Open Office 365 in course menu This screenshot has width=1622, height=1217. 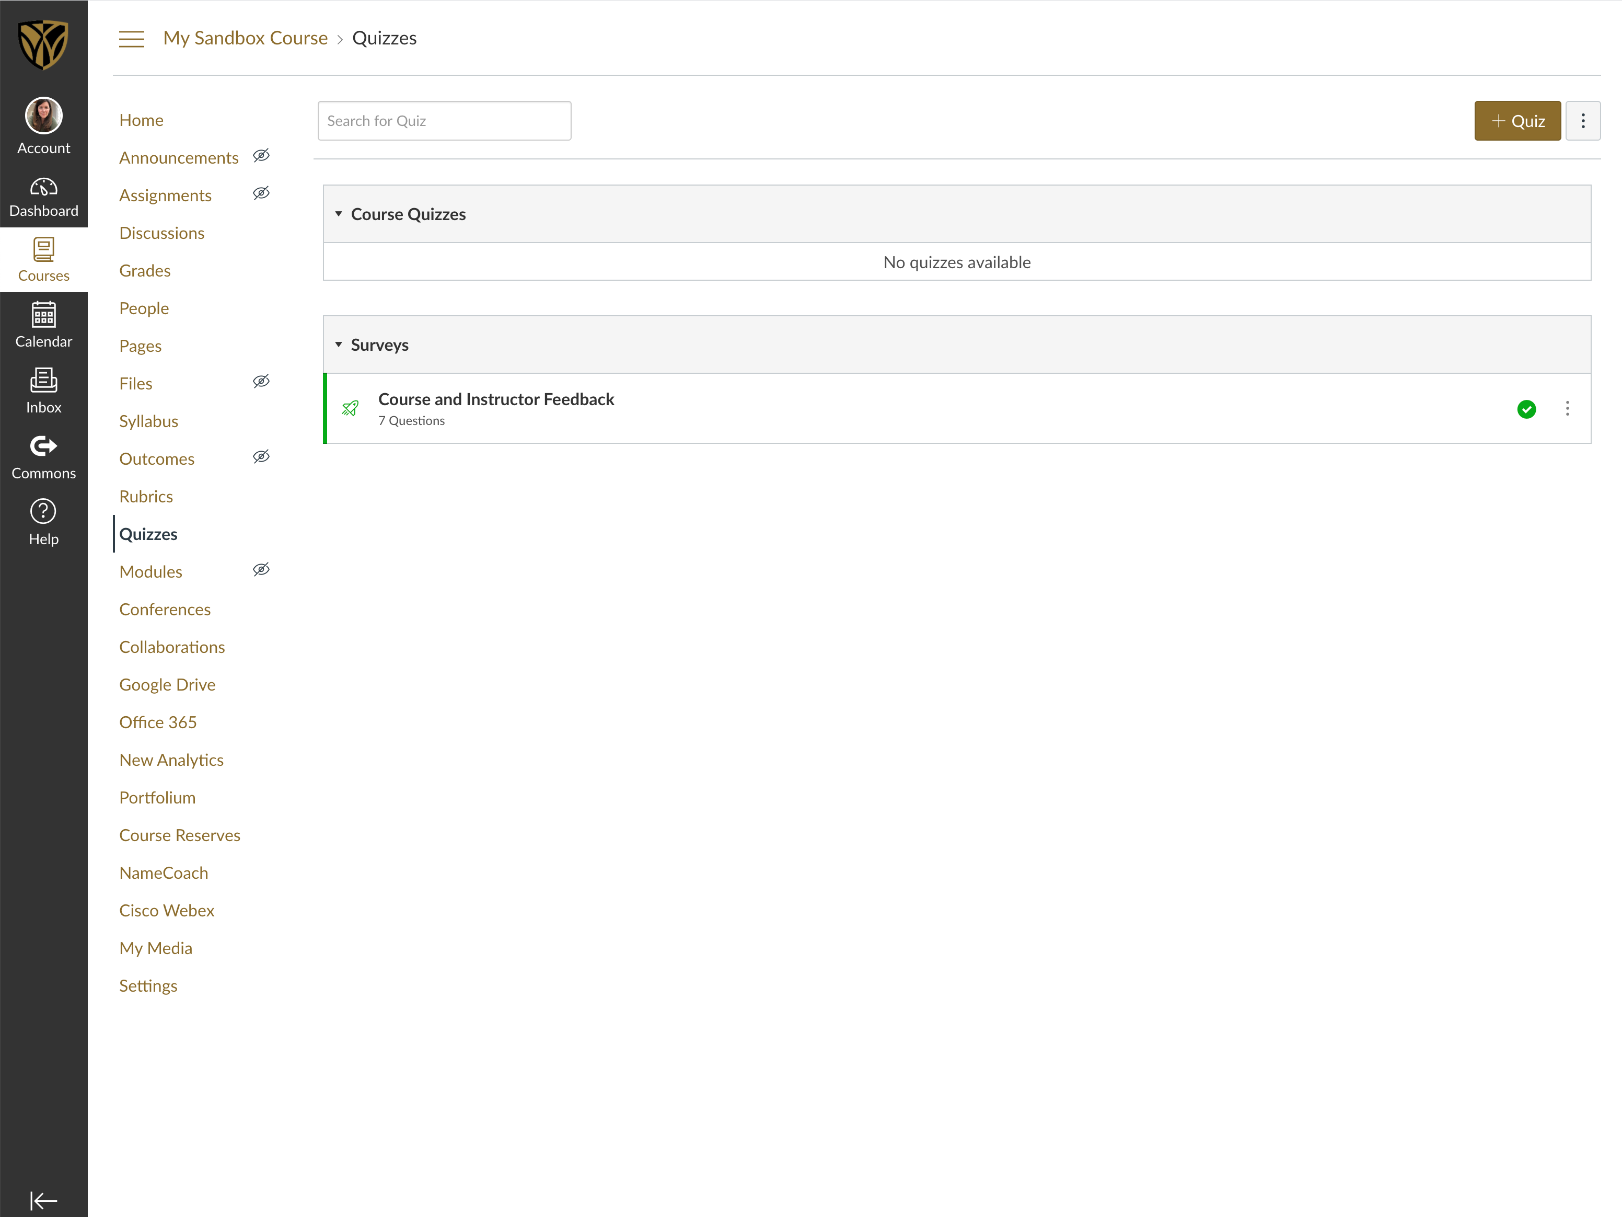coord(158,722)
